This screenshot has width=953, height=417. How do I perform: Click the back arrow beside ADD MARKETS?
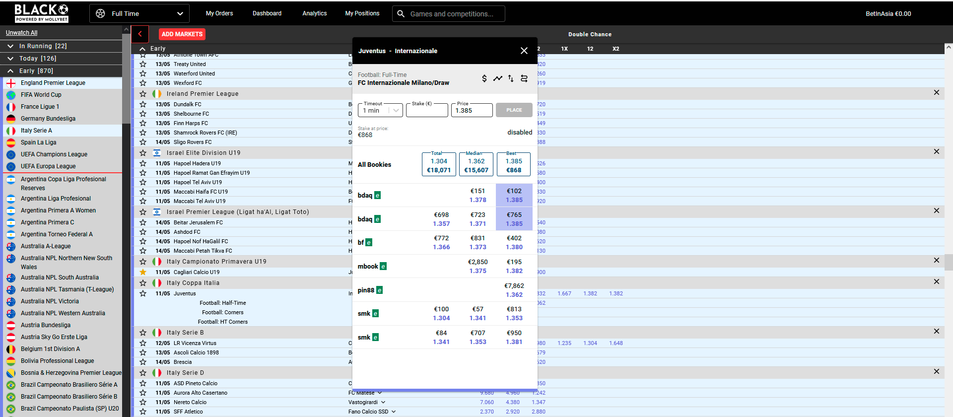pos(140,34)
